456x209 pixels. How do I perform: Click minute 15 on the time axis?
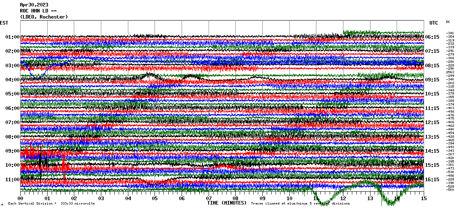click(423, 199)
